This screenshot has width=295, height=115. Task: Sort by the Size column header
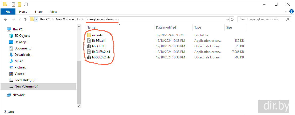click(229, 27)
